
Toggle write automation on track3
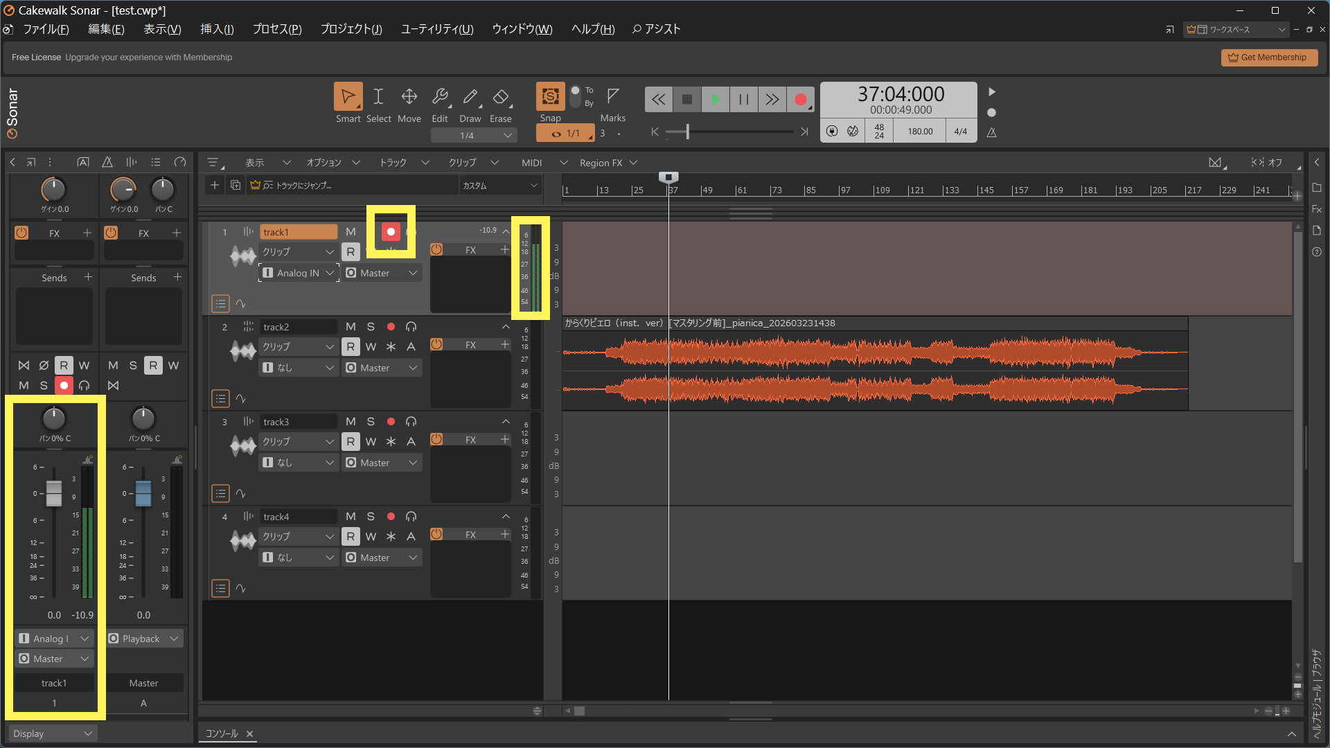pyautogui.click(x=371, y=441)
